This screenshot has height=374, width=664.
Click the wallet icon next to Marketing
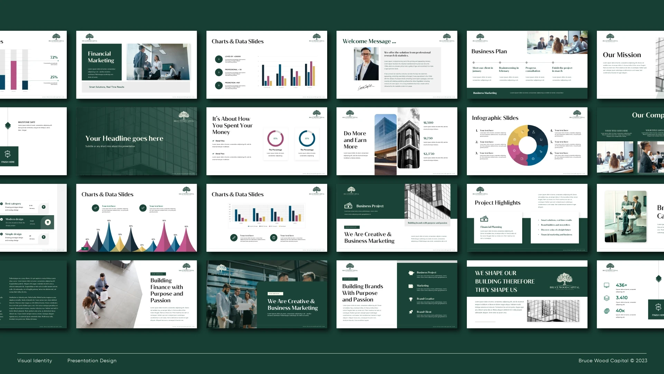411,286
